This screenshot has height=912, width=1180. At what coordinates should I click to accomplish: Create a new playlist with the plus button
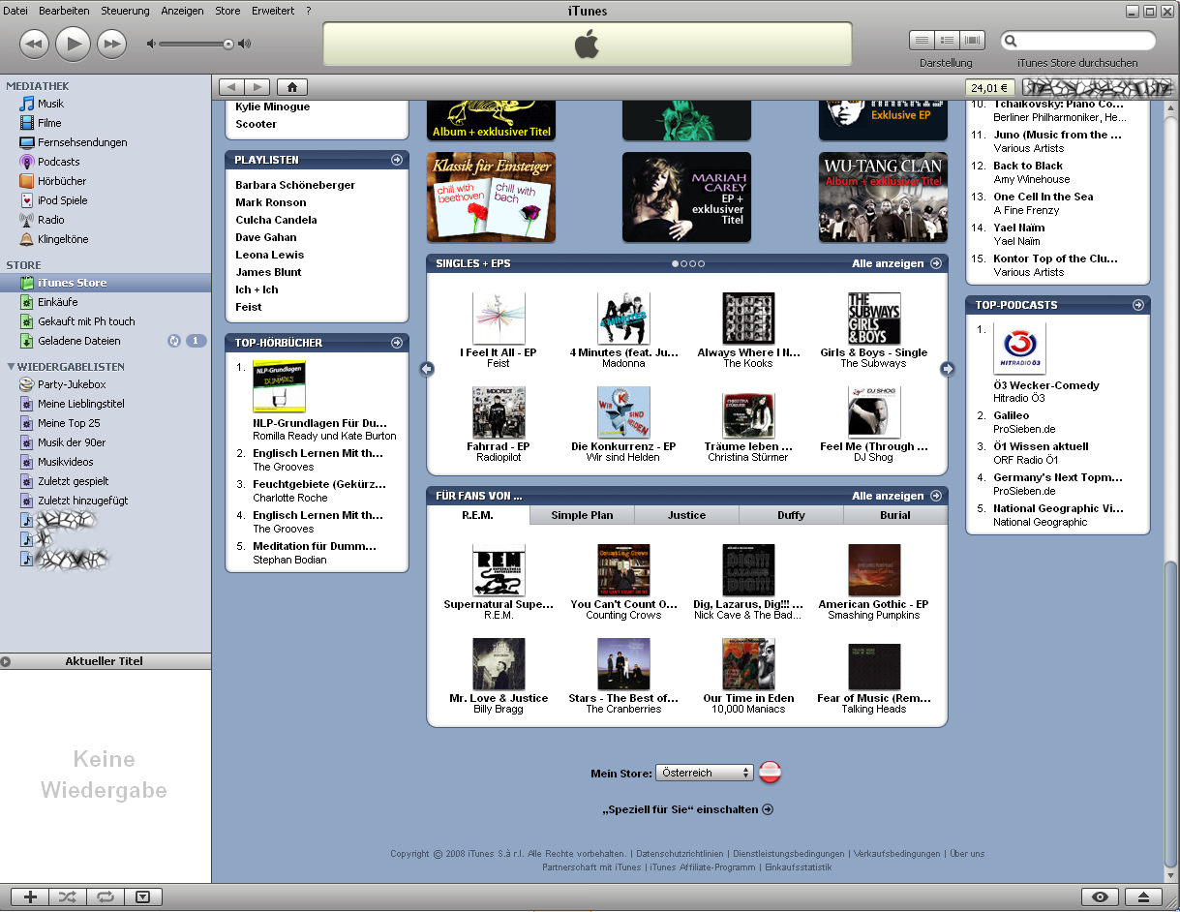(29, 897)
